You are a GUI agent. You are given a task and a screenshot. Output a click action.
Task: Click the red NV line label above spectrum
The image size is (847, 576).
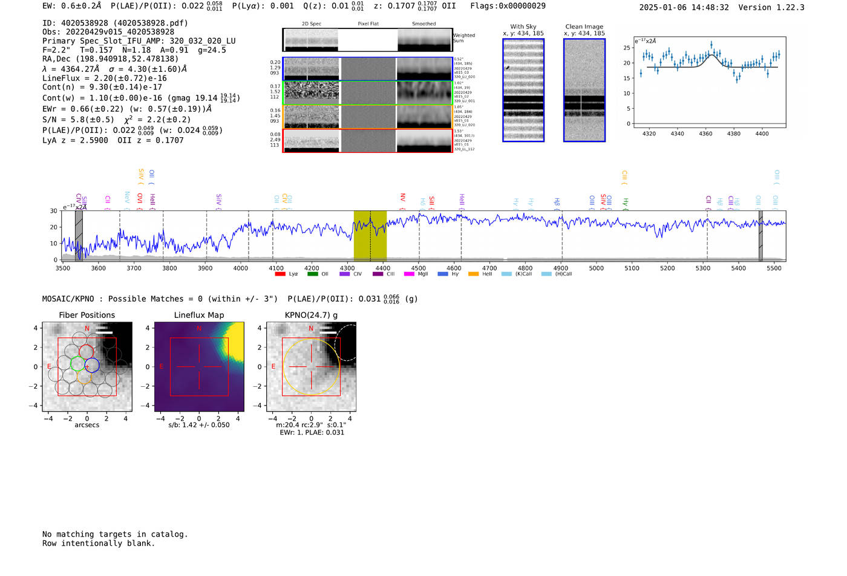(x=402, y=198)
